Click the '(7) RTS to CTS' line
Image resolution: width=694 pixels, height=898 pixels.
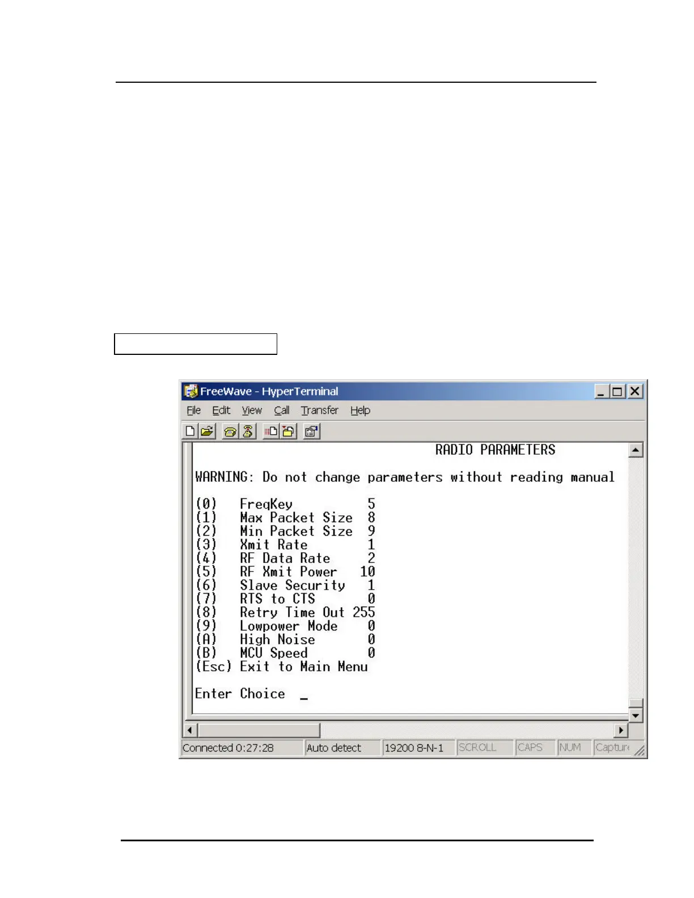pos(285,599)
